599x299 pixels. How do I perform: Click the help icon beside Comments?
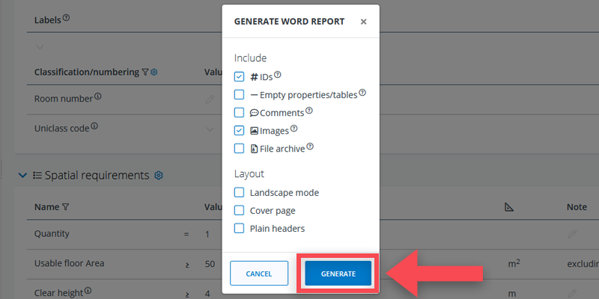pos(308,111)
